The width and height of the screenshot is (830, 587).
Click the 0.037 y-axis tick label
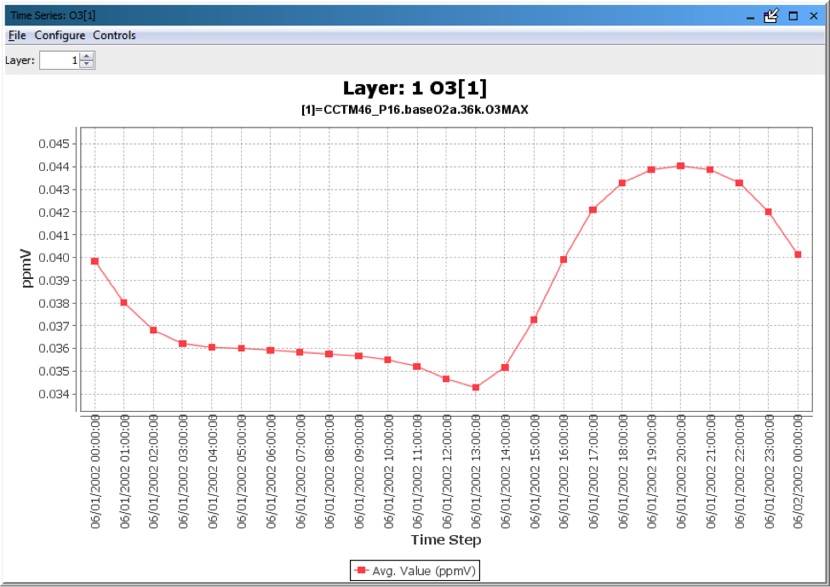tap(54, 326)
